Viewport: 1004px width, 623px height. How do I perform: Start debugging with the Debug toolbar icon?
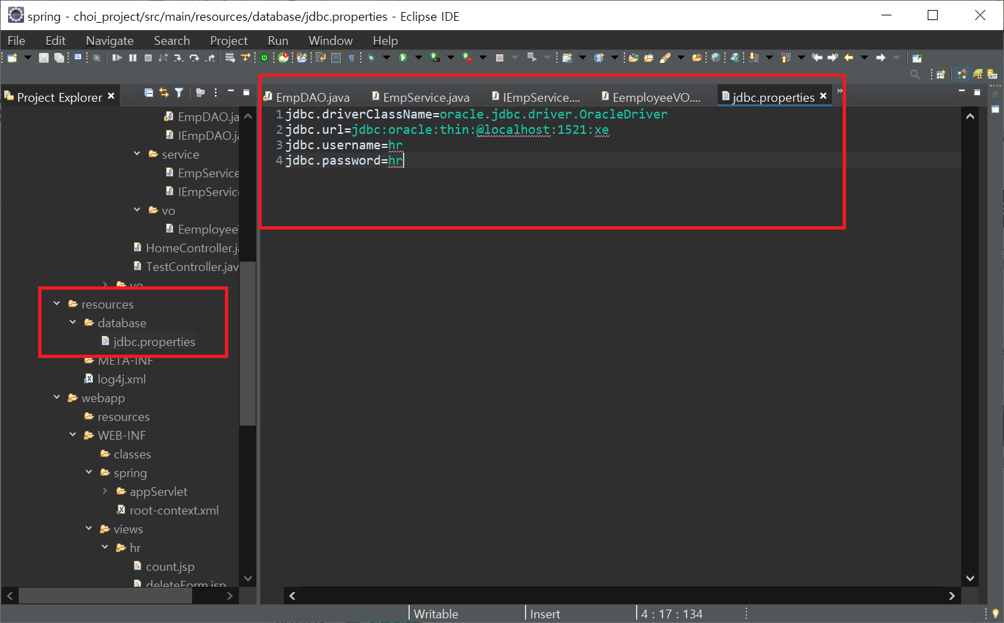370,58
